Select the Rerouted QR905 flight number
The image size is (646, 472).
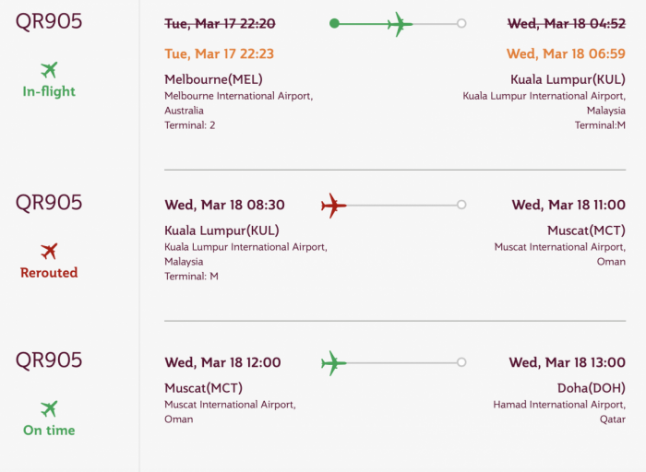[49, 203]
